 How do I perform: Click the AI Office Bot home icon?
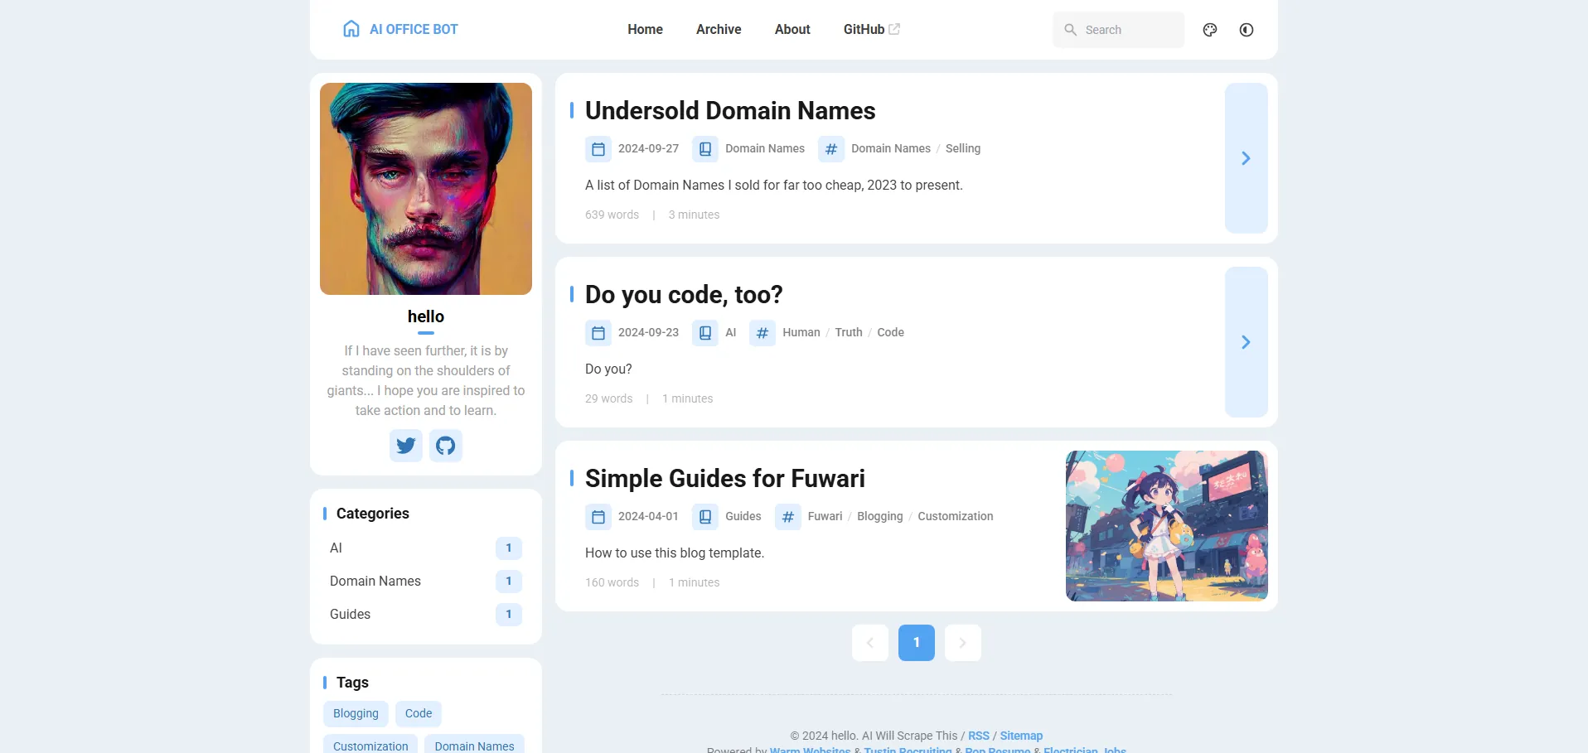(x=351, y=29)
